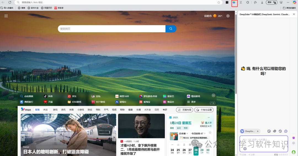Open the favorites star-list icon in toolbar
Viewport: 298px width, 156px height.
(x=255, y=2)
